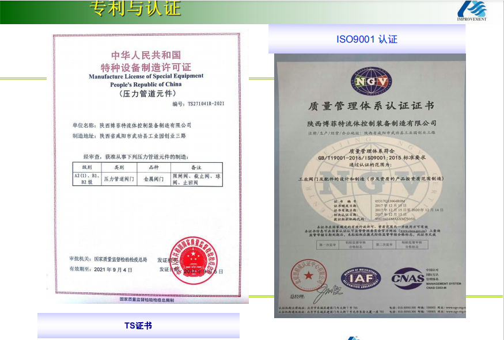
Task: Click the 类别 table header cell
Action: (x=119, y=167)
